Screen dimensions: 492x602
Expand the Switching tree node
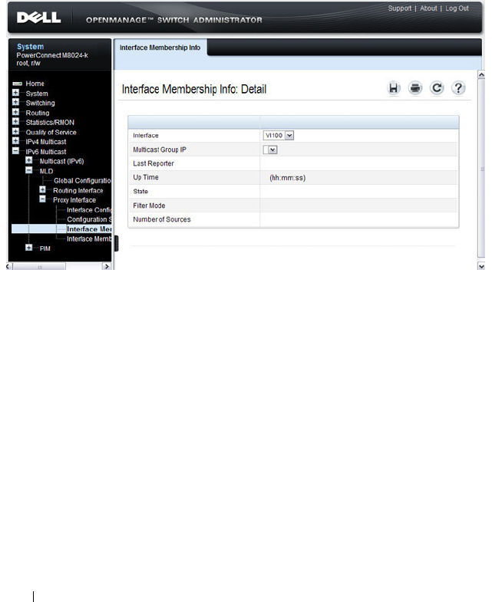15,103
